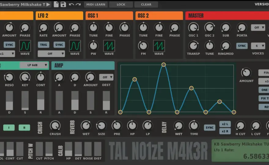This screenshot has width=269, height=165.
Task: Click the undo arrow icon
Action: pyautogui.click(x=71, y=4)
